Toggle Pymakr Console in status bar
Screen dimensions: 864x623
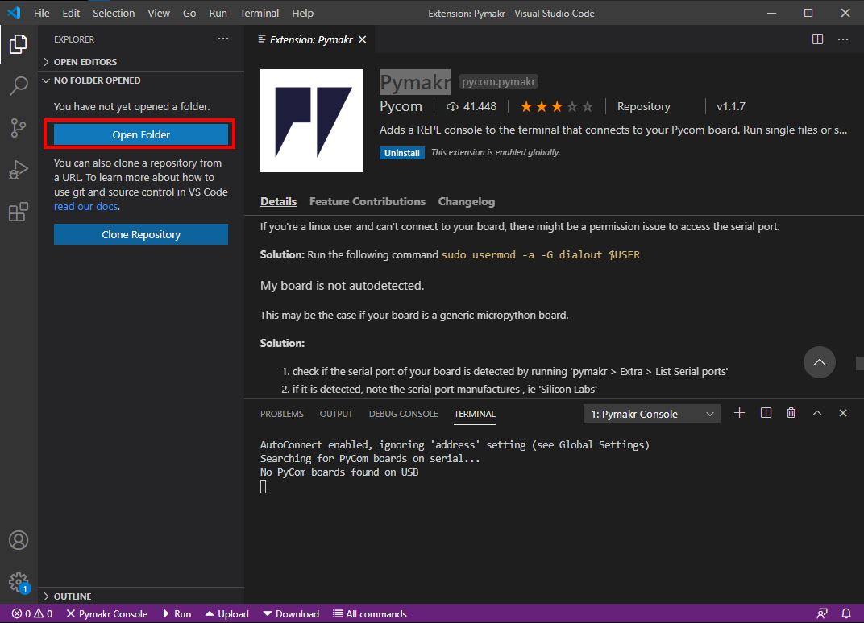(107, 613)
